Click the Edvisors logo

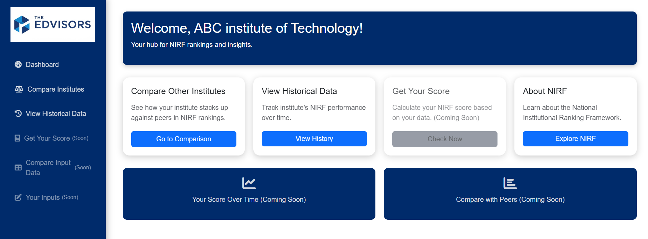coord(52,24)
